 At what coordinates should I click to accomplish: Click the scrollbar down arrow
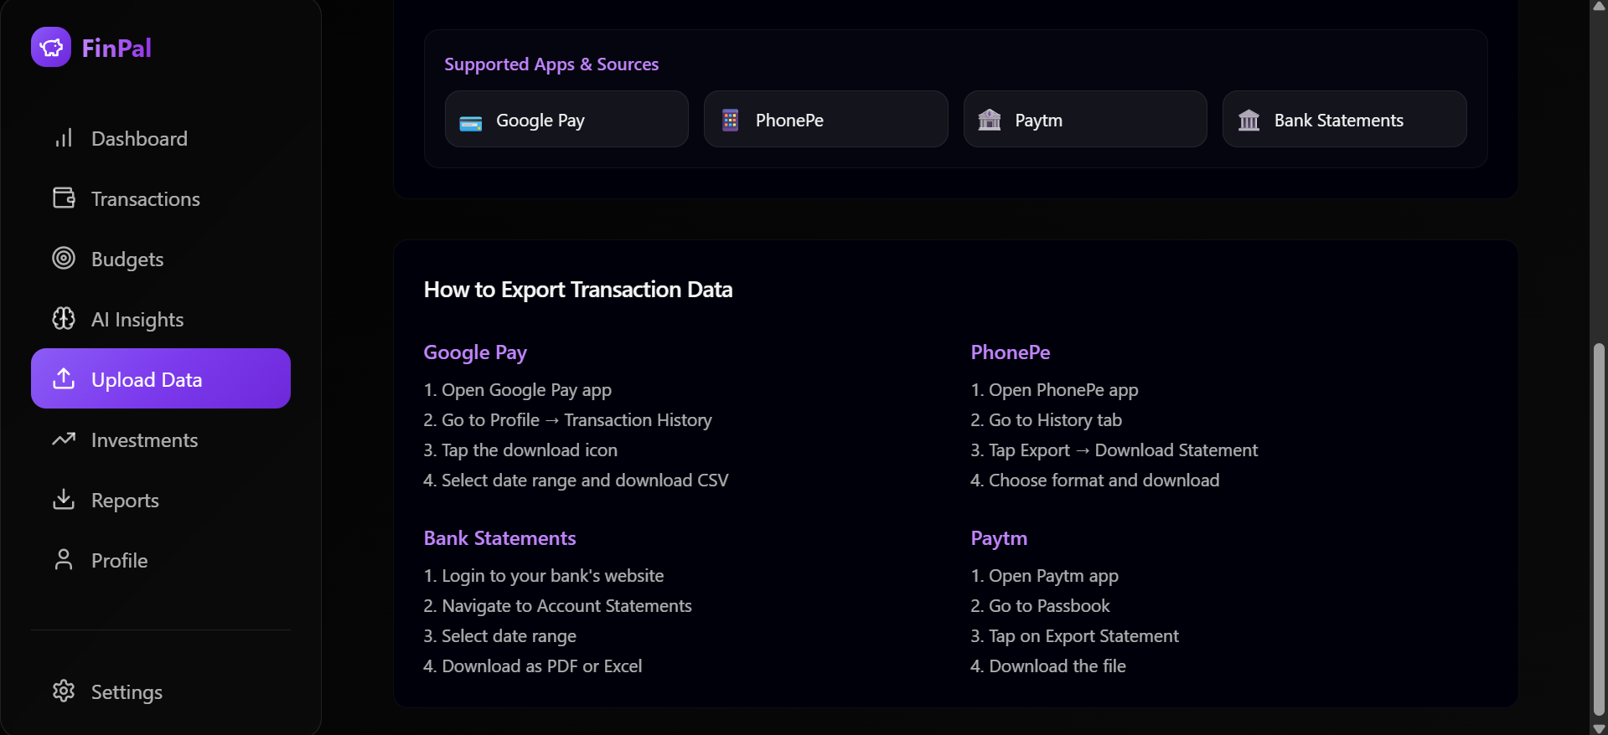[x=1599, y=728]
